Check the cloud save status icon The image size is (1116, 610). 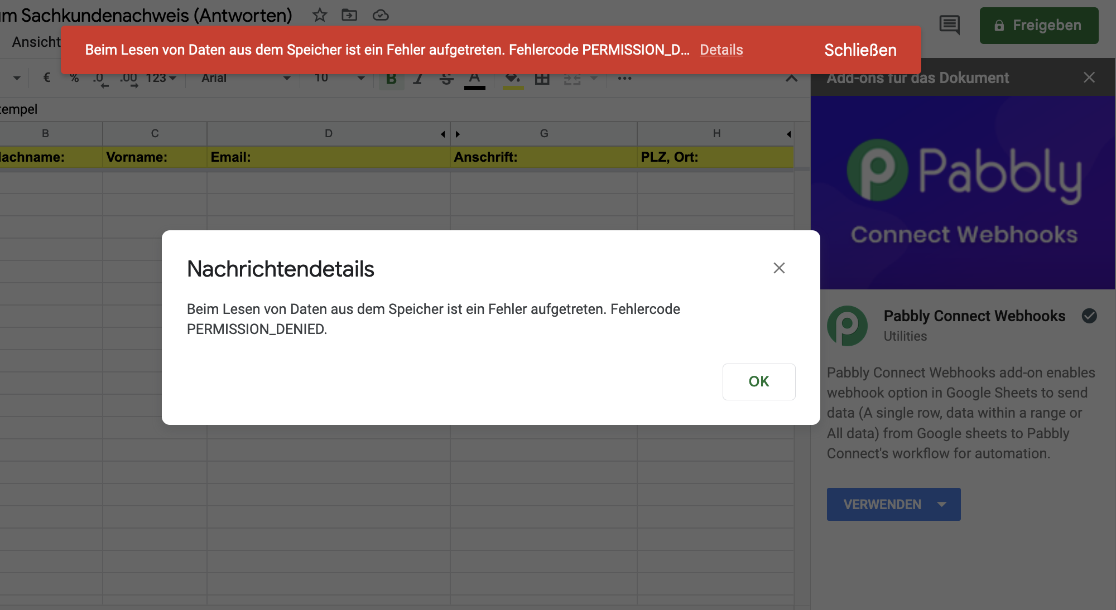click(x=381, y=15)
